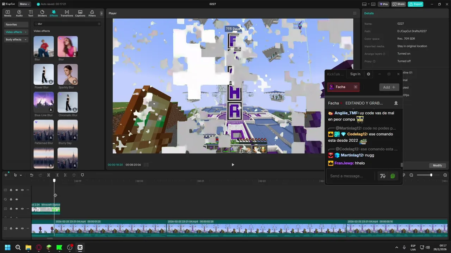Click Add button in KickTalk

(x=389, y=87)
